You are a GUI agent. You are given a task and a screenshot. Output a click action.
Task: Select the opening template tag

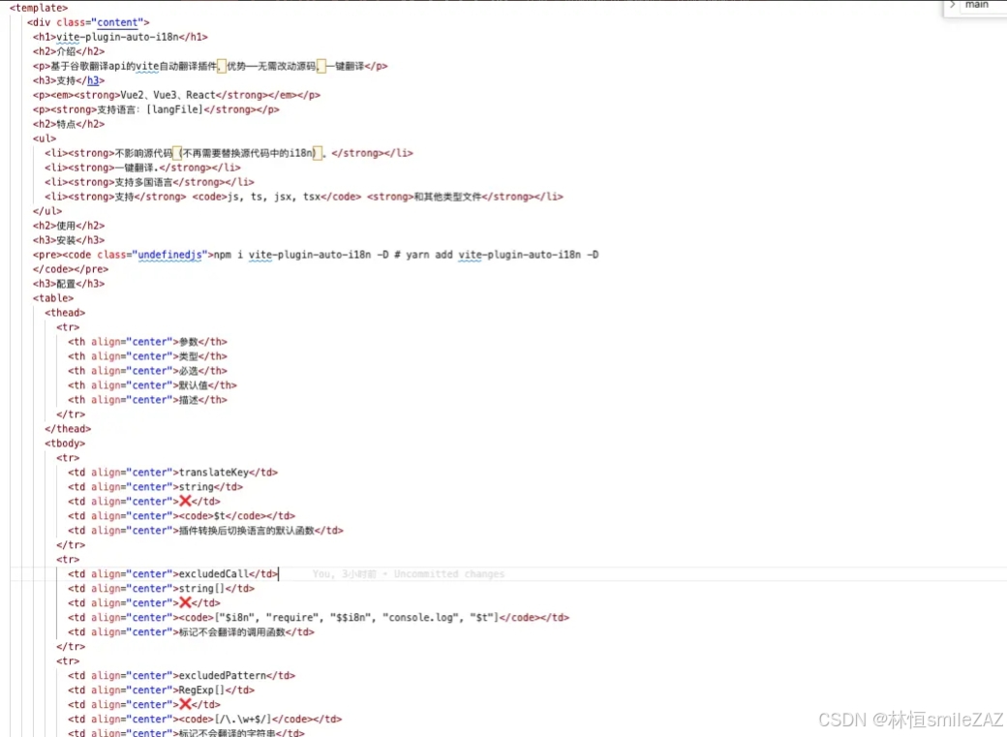[39, 8]
